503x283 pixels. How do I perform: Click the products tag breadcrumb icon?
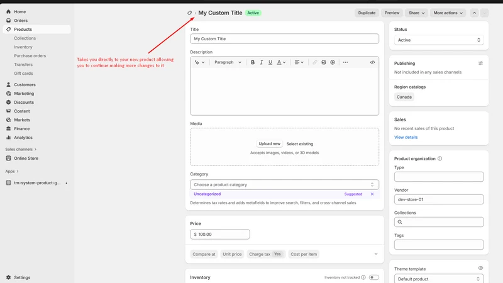[x=190, y=13]
